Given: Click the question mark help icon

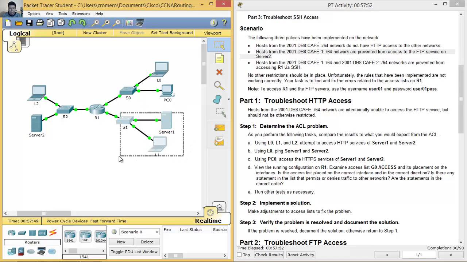Looking at the screenshot, I should pyautogui.click(x=224, y=23).
